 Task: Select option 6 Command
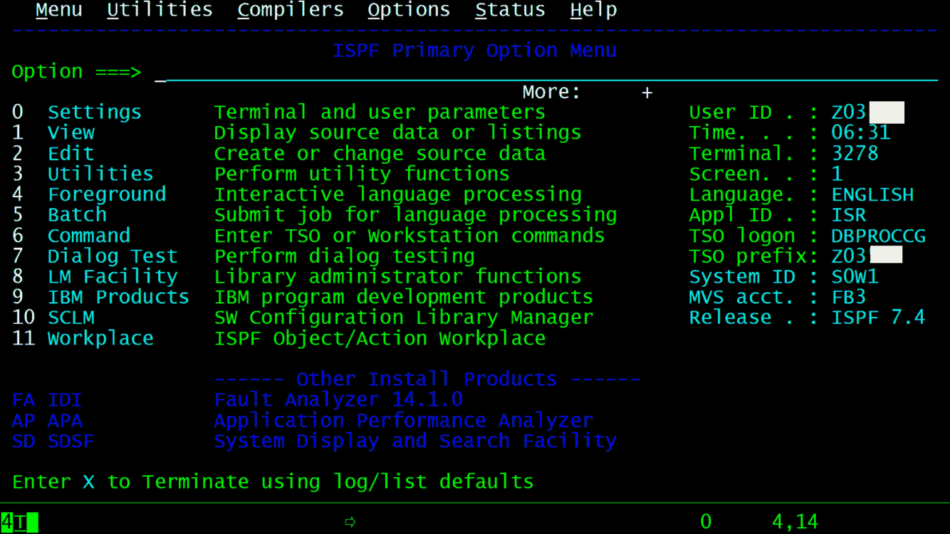tap(71, 235)
